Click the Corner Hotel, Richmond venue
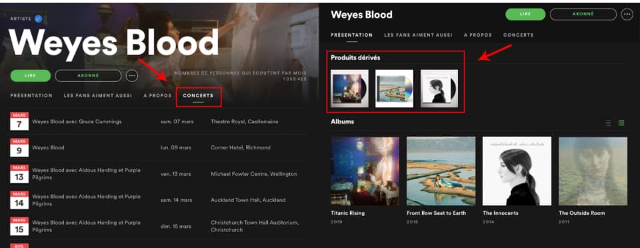This screenshot has width=640, height=248. pos(241,147)
